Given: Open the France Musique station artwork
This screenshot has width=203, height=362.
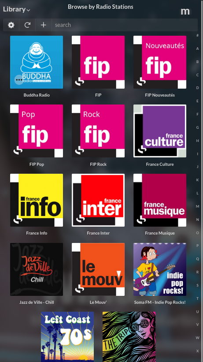Looking at the screenshot, I should [x=160, y=200].
